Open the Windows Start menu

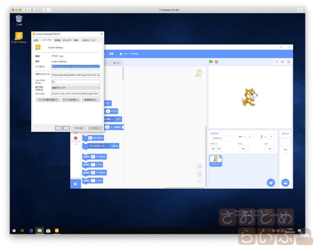[x=14, y=230]
